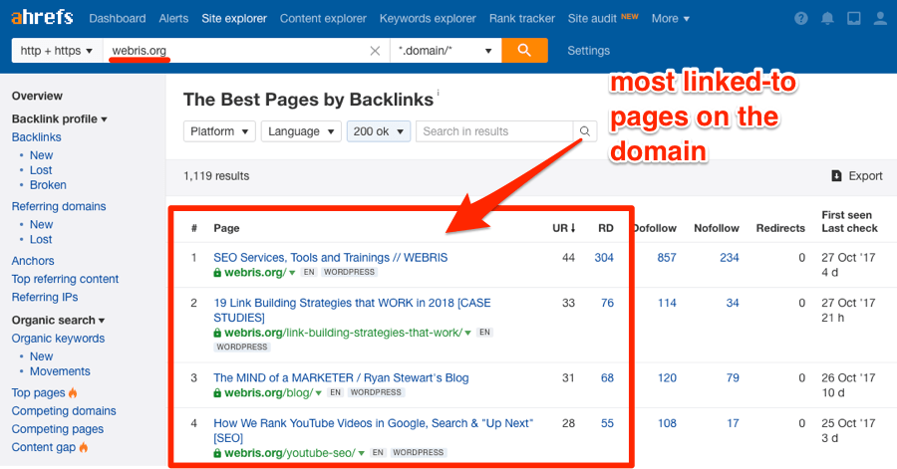Open Broken backlinks in the sidebar
This screenshot has height=469, width=897.
48,185
